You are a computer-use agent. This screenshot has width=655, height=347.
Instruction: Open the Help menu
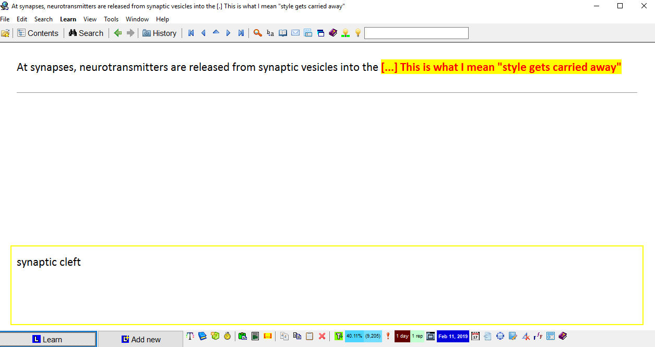162,19
